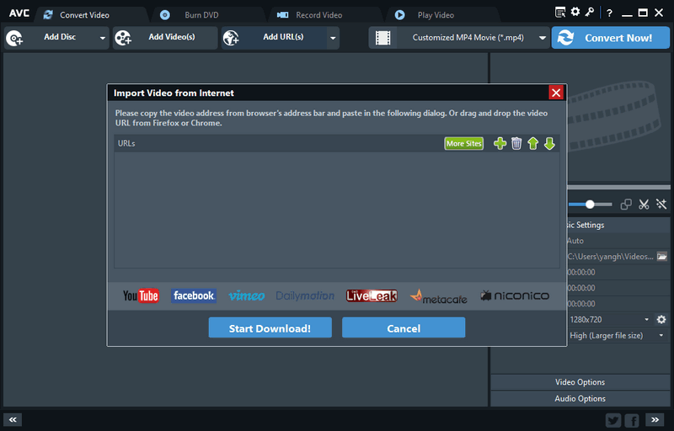Share on Twitter icon in status bar
Image resolution: width=674 pixels, height=431 pixels.
[613, 420]
